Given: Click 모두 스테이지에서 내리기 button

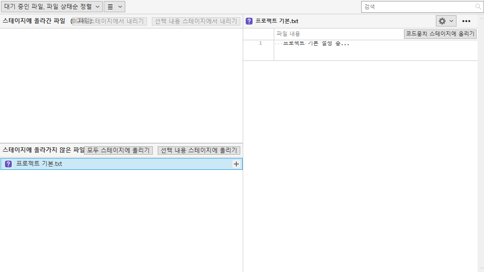Looking at the screenshot, I should pos(110,21).
